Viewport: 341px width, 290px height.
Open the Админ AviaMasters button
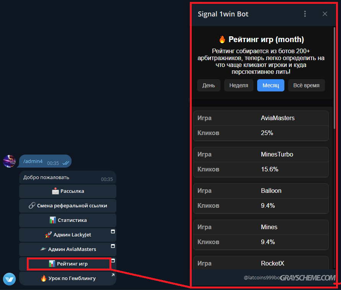[68, 249]
